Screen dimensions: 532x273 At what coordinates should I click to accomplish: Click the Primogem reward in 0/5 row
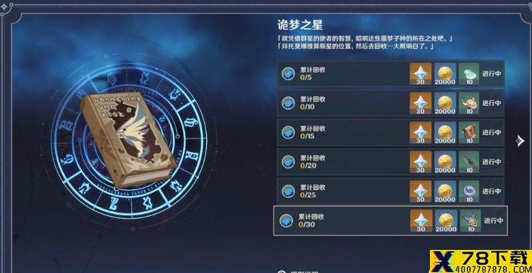tap(420, 73)
